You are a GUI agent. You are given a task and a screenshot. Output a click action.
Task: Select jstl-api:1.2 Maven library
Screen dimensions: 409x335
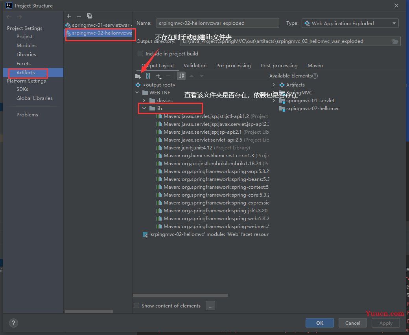(x=212, y=116)
